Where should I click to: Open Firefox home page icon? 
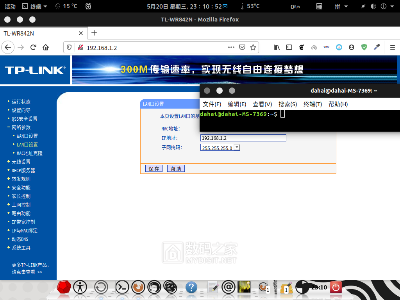46,47
